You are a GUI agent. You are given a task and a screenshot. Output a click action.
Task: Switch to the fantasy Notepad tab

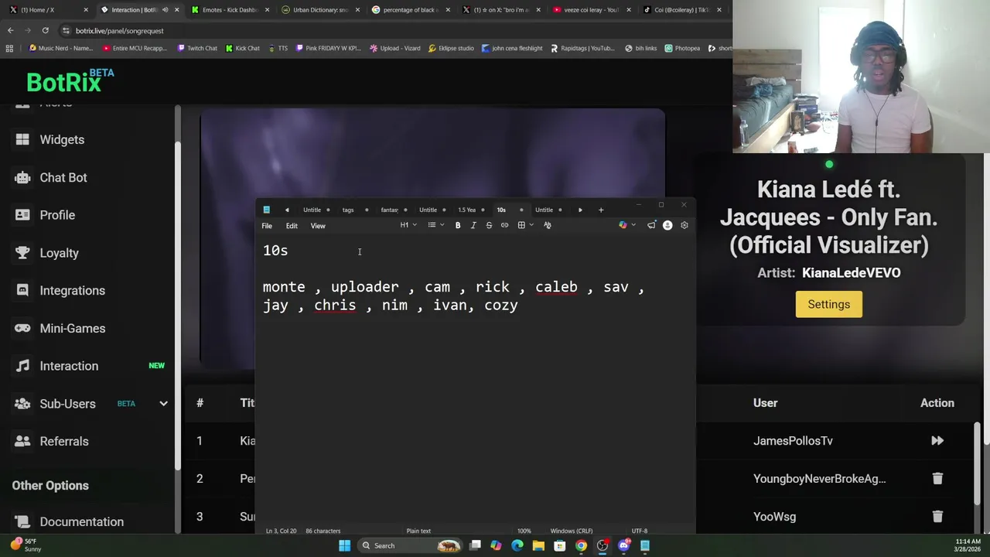click(x=391, y=210)
